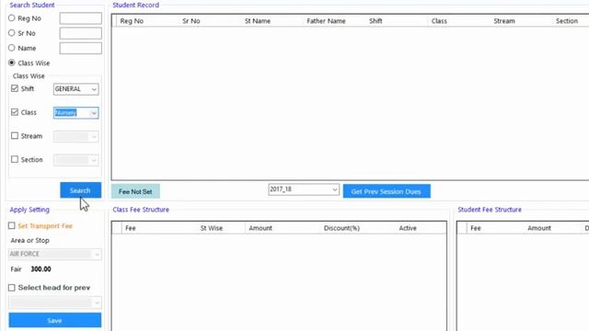
Task: Focus the Sr No input field
Action: (80, 33)
